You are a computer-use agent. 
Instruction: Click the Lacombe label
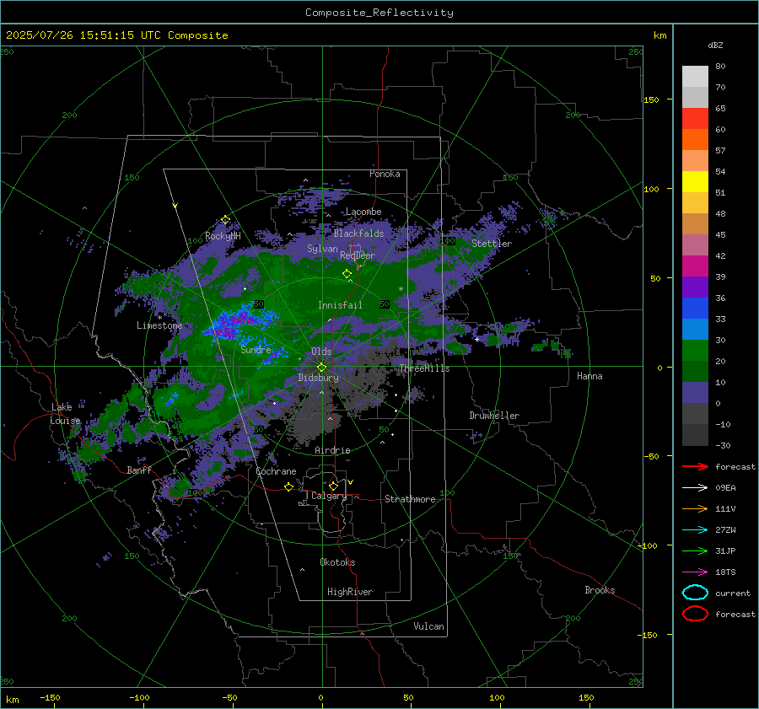pyautogui.click(x=363, y=212)
